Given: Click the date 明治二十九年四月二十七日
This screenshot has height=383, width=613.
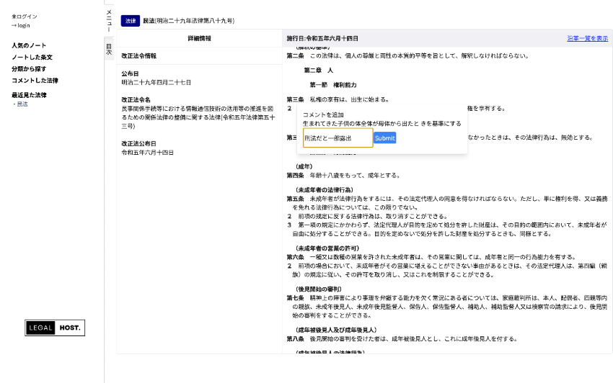Looking at the screenshot, I should tap(156, 82).
